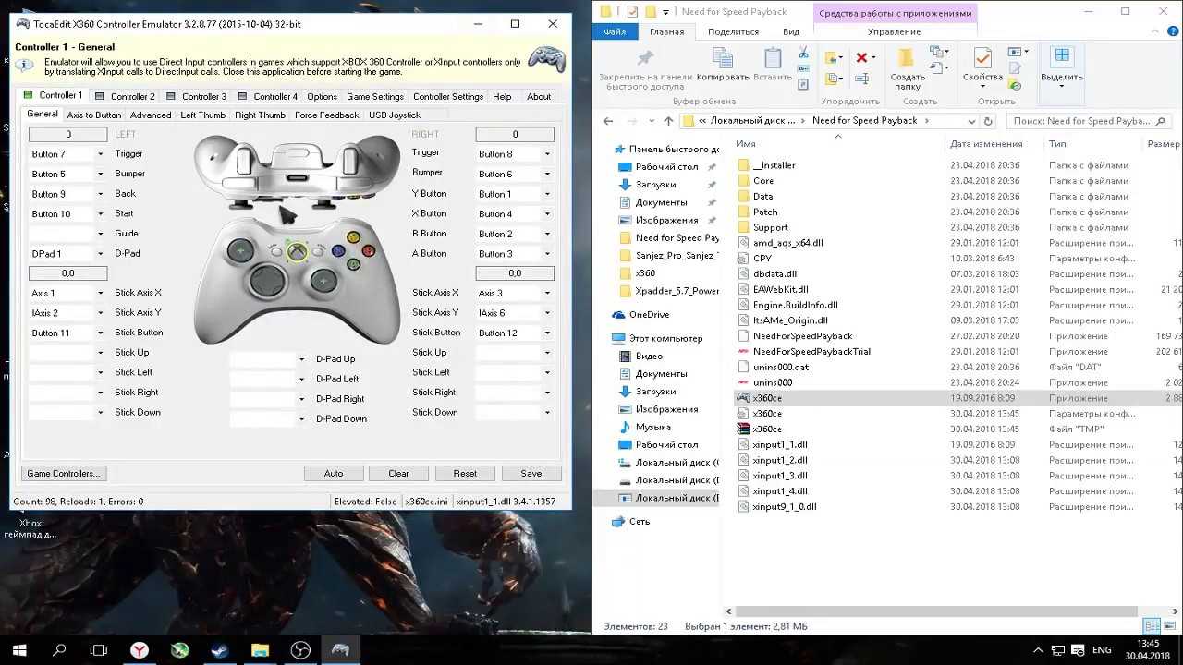Click the Up arrow in Explorer navigation
Image resolution: width=1183 pixels, height=665 pixels.
668,121
